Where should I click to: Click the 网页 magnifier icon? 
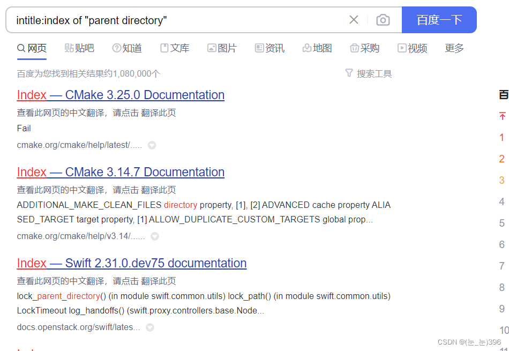21,48
